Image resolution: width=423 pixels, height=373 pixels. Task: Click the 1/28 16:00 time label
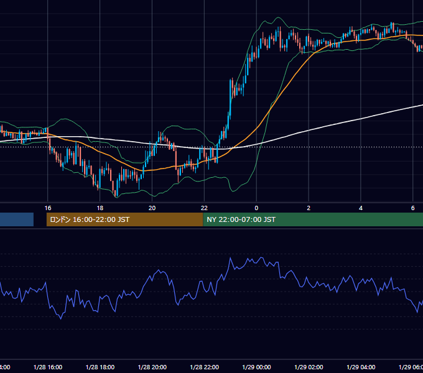(48, 367)
